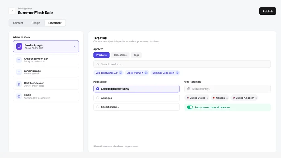The width and height of the screenshot is (281, 158).
Task: Click the Summer Collection chip label
Action: click(163, 73)
